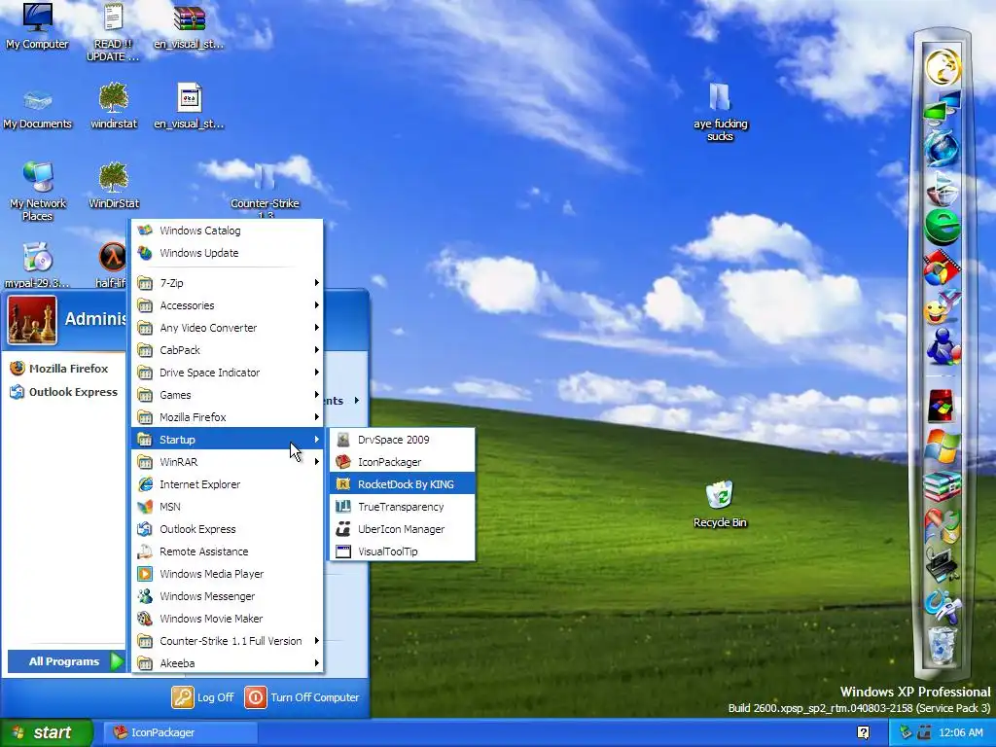Open MSN from All Programs list

pos(228,506)
